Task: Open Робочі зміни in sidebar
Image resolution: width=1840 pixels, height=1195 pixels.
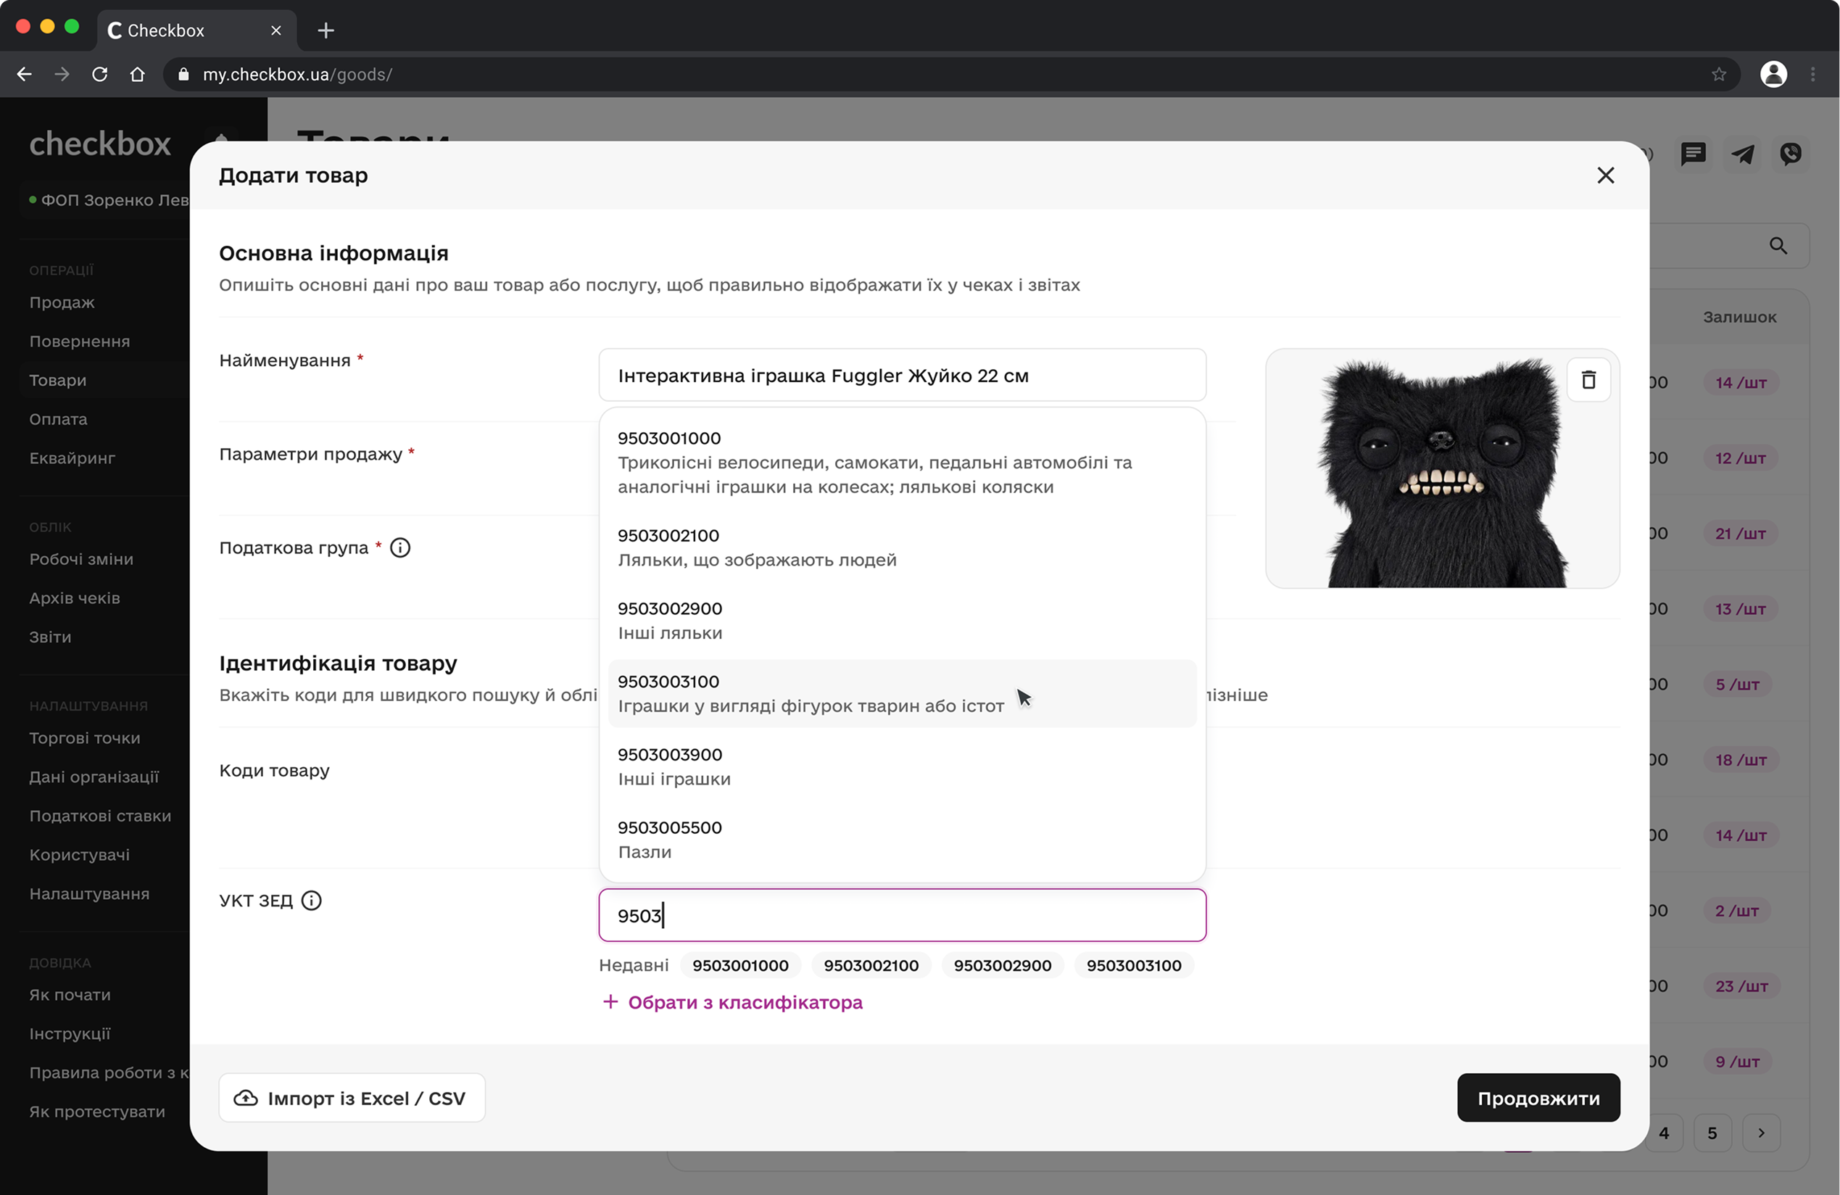Action: [81, 559]
